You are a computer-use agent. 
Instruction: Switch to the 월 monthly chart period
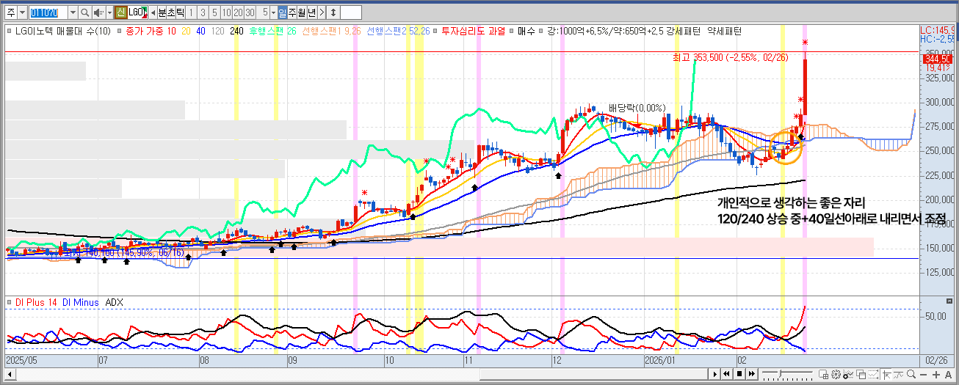pyautogui.click(x=301, y=12)
